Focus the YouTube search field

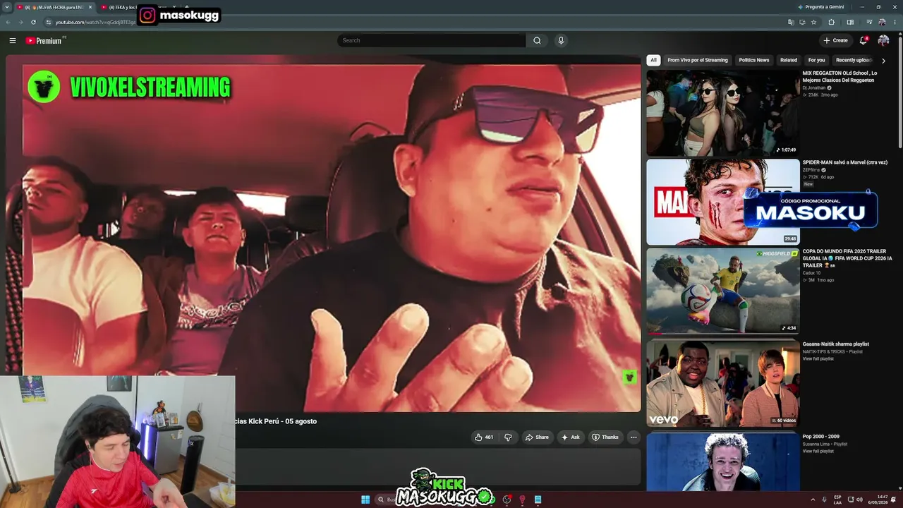pyautogui.click(x=431, y=40)
